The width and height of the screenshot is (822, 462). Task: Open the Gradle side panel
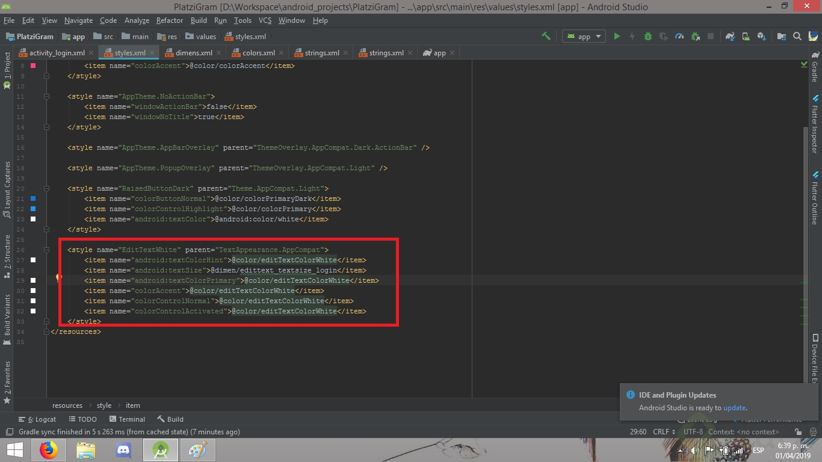pyautogui.click(x=815, y=67)
